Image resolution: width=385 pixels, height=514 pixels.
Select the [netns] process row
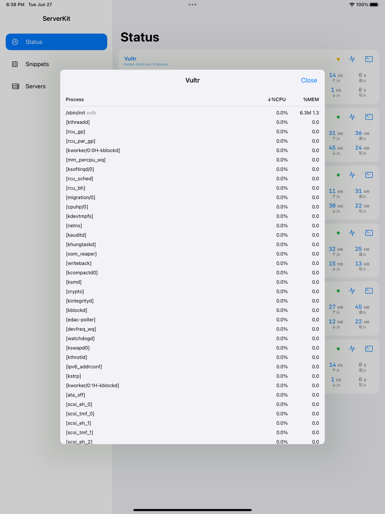[192, 225]
